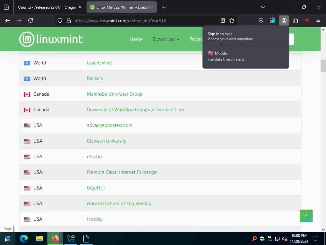Click the muted volume tray icon
The width and height of the screenshot is (326, 245).
(x=285, y=239)
